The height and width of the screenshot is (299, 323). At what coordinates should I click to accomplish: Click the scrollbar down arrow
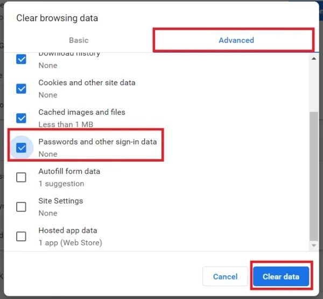pyautogui.click(x=314, y=246)
